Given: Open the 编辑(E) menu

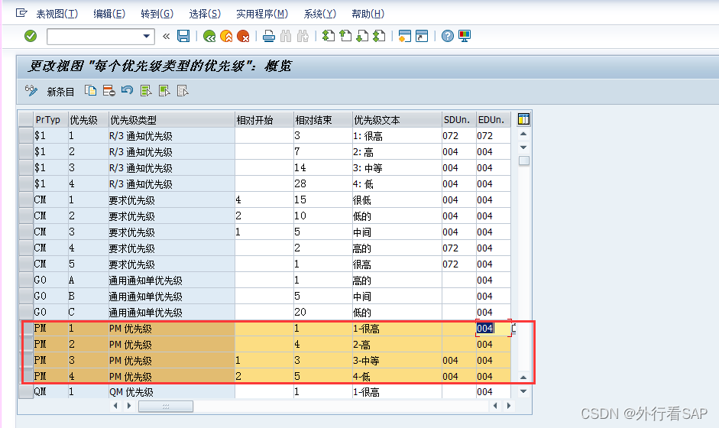Looking at the screenshot, I should 109,14.
